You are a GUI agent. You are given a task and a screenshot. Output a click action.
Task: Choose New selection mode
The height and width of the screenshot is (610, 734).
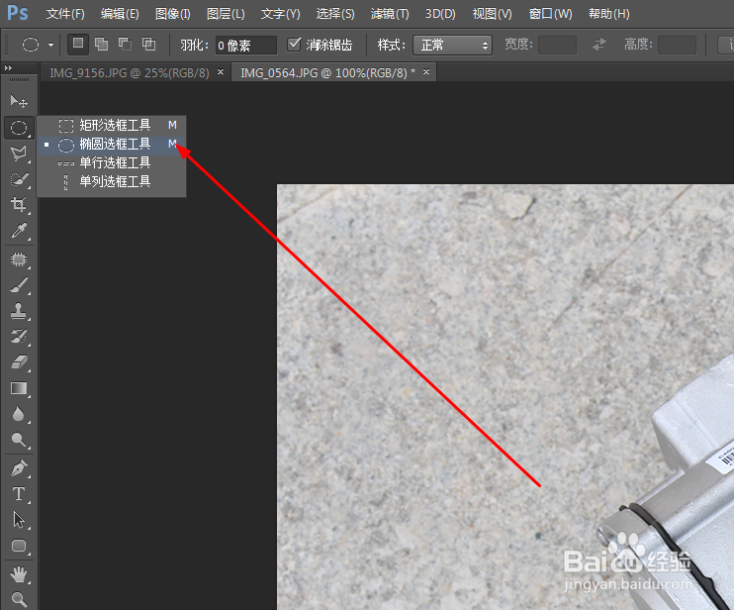(x=78, y=44)
